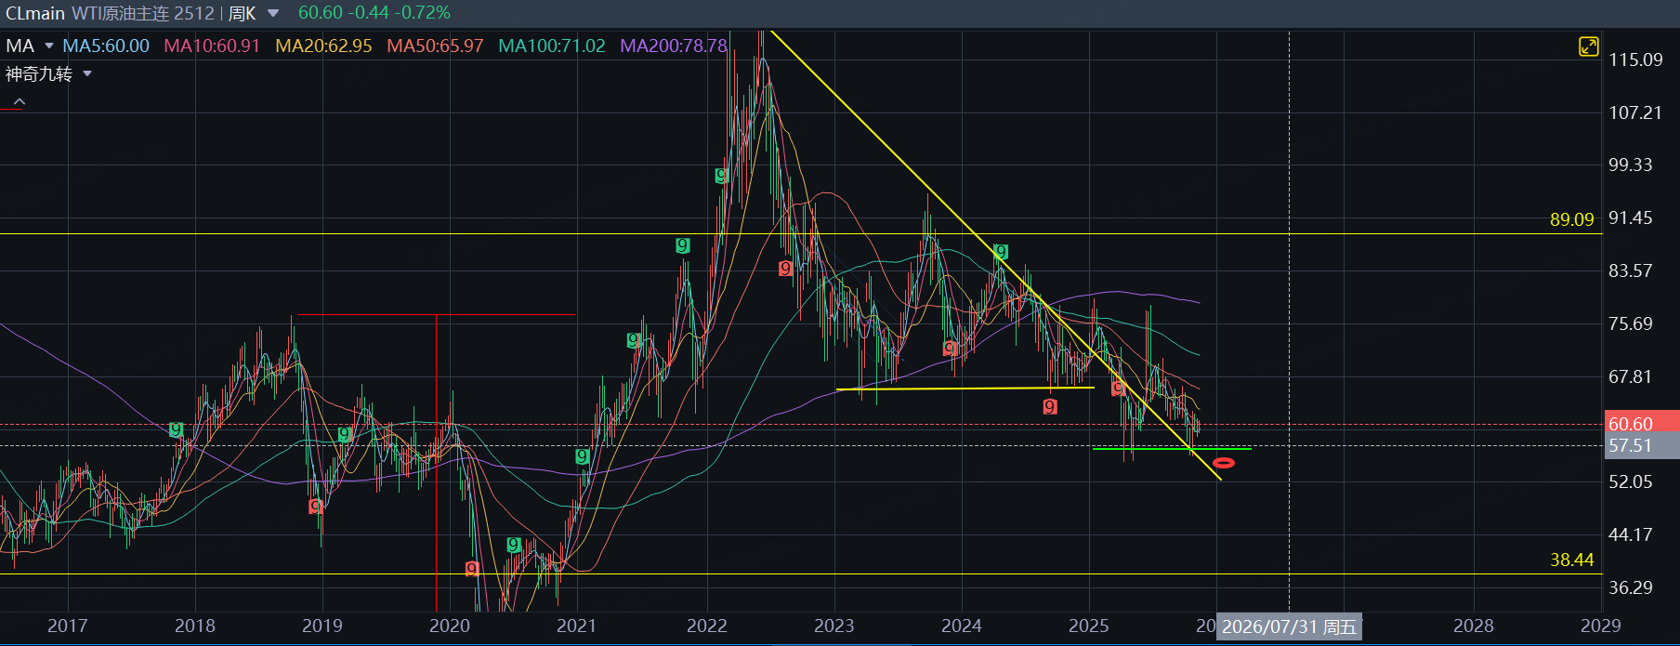
Task: Click the 89.09 horizontal line label
Action: tap(1571, 219)
